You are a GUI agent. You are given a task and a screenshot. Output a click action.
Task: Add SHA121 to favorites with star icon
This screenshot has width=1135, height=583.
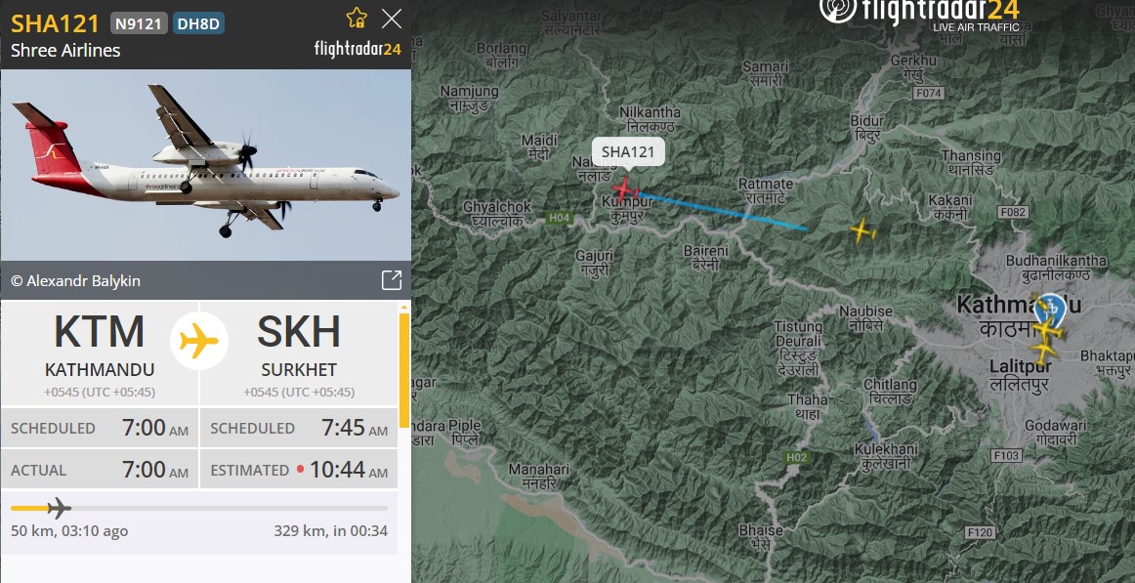point(357,19)
